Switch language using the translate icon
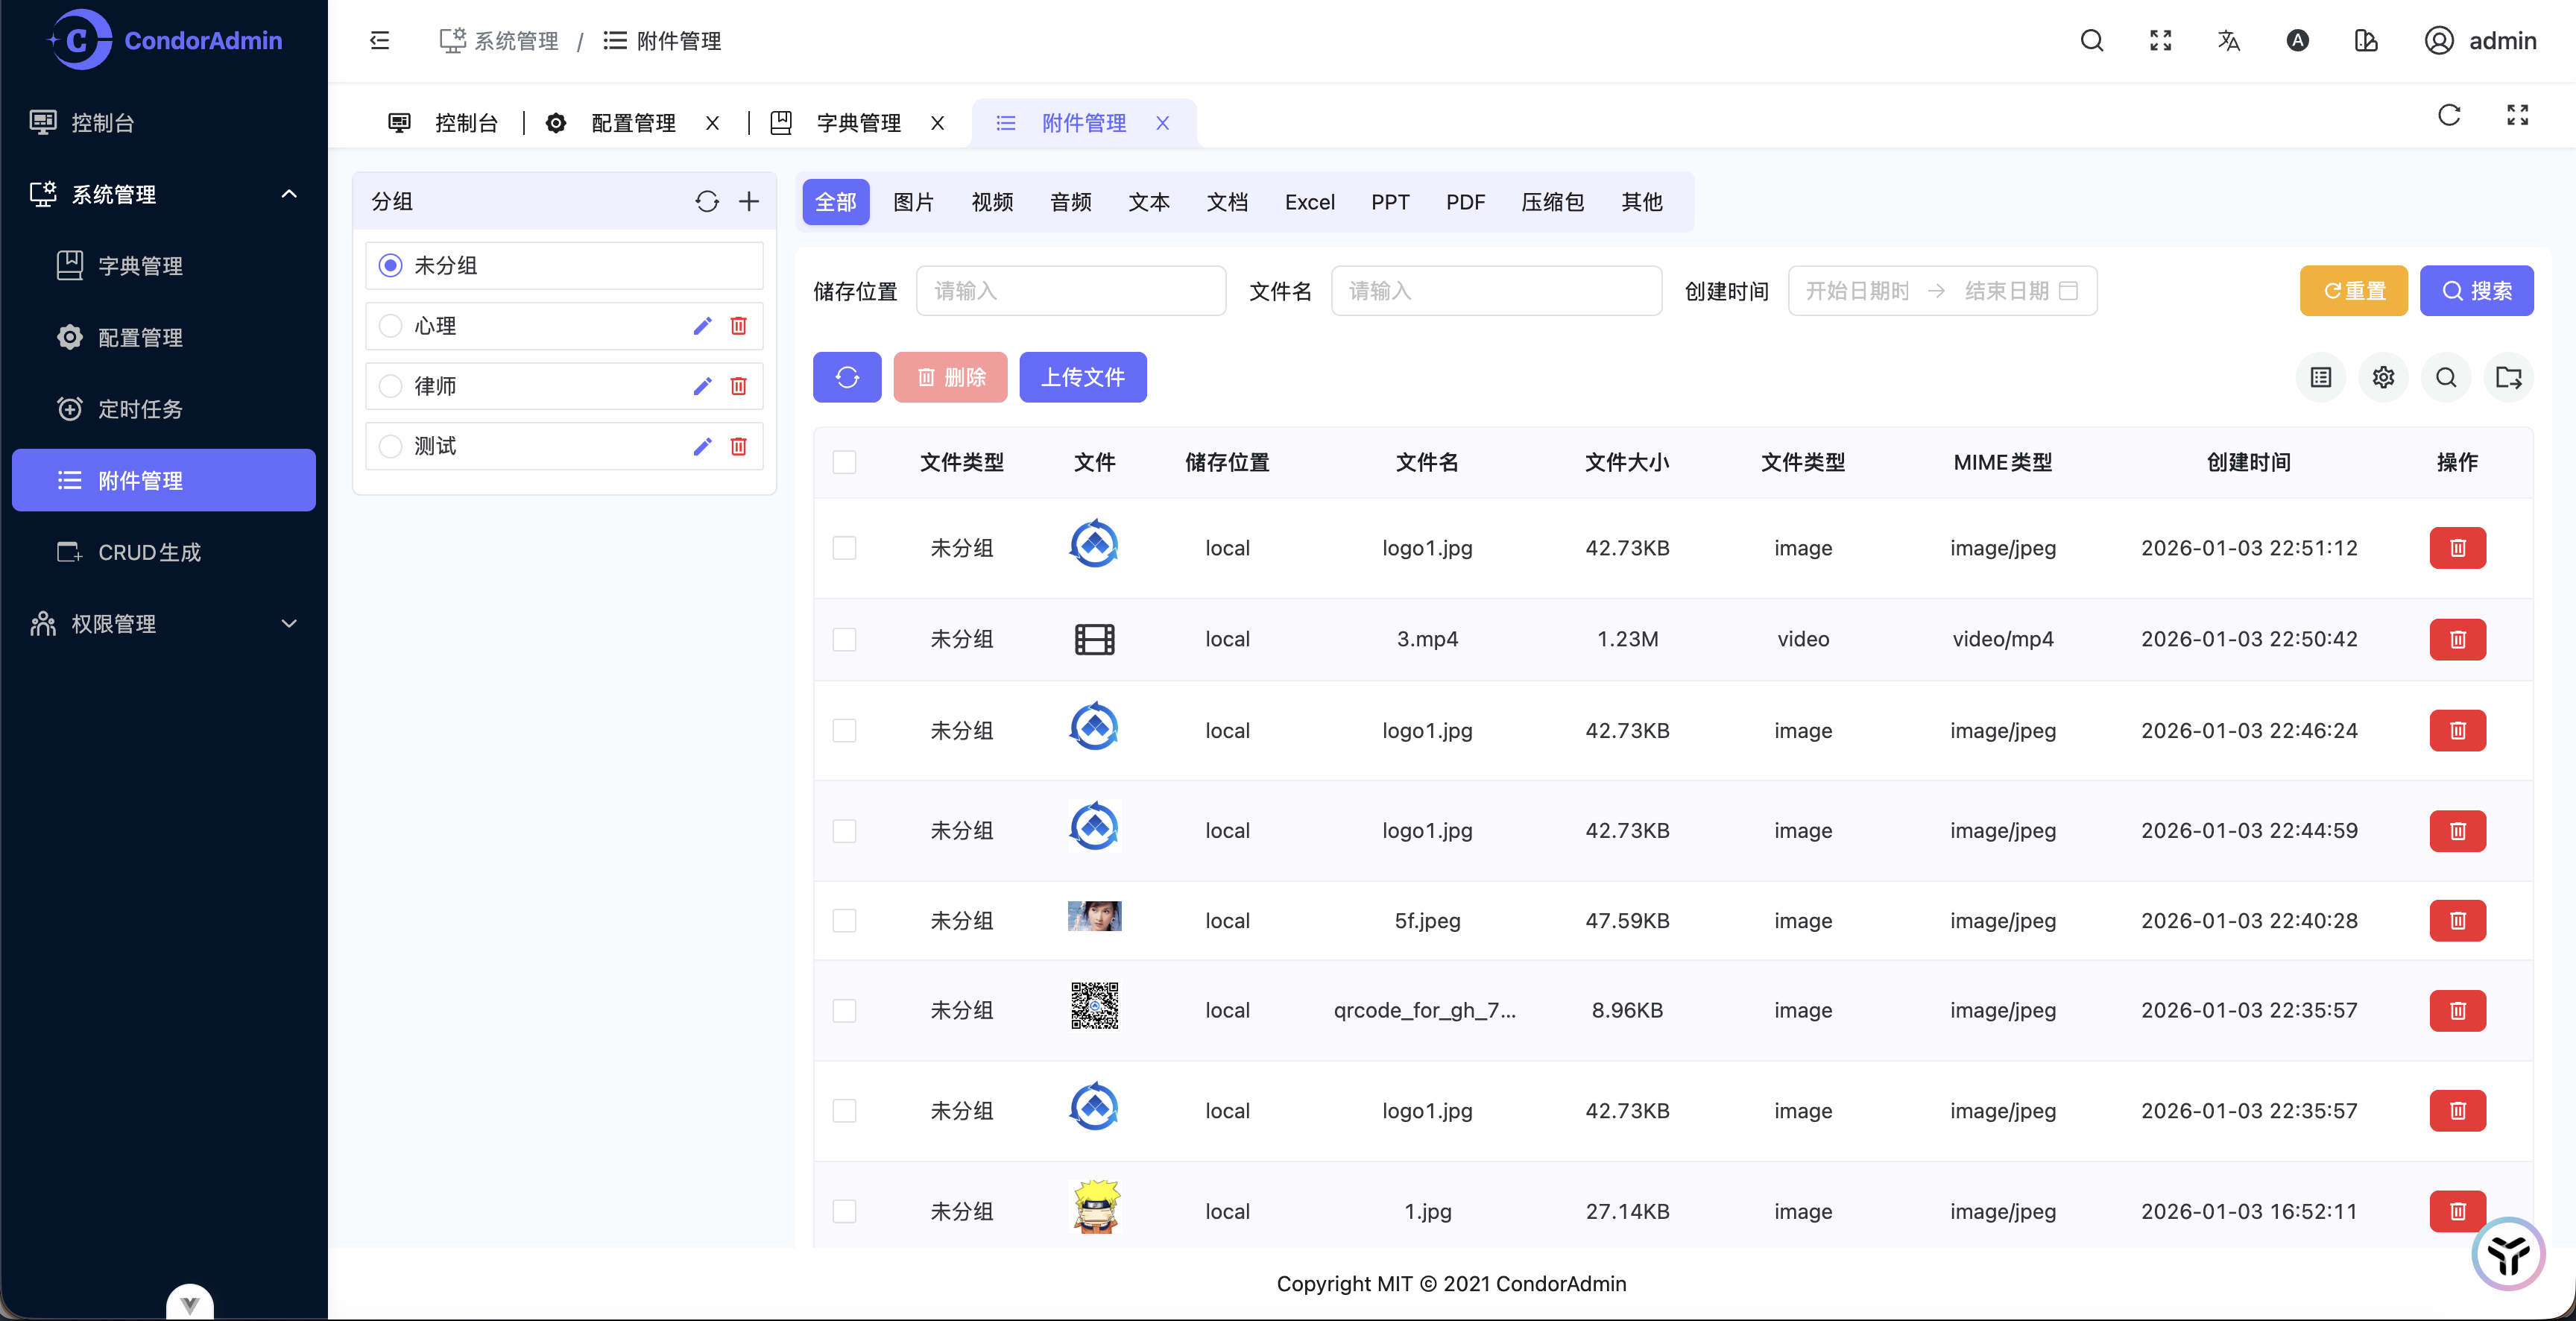This screenshot has width=2576, height=1321. 2228,41
